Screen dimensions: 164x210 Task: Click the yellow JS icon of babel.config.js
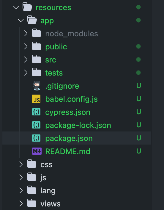point(36,99)
